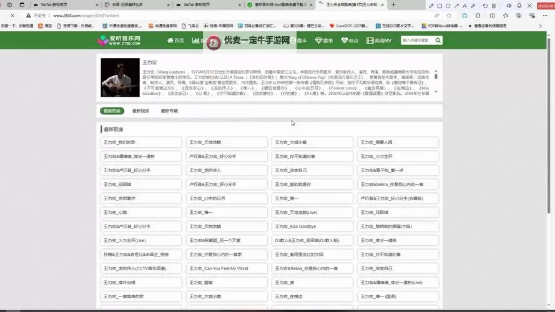Open song 王力宏_心中的日月
Viewport: 555px width, 312px height.
tap(227, 198)
